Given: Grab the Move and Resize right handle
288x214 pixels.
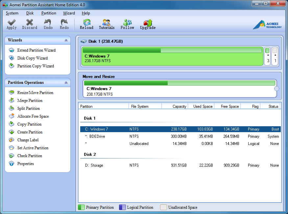Looking at the screenshot, I should (x=276, y=89).
